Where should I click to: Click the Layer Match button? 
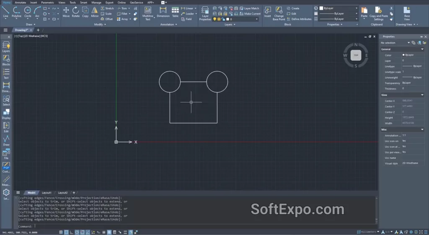pos(249,8)
